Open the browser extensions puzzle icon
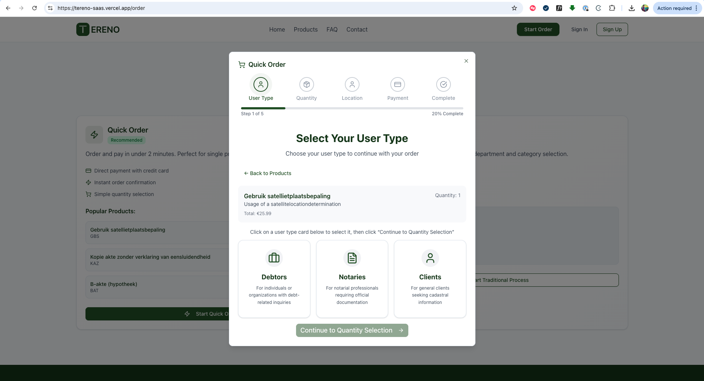Viewport: 704px width, 381px height. [x=612, y=8]
